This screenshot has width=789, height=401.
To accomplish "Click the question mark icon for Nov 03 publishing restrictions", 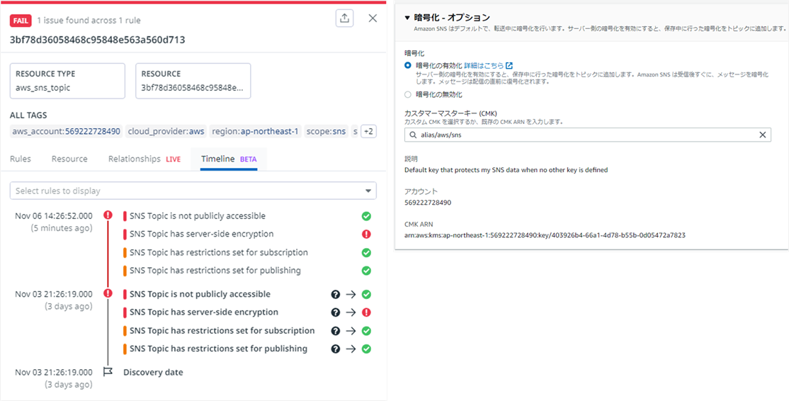I will [336, 349].
